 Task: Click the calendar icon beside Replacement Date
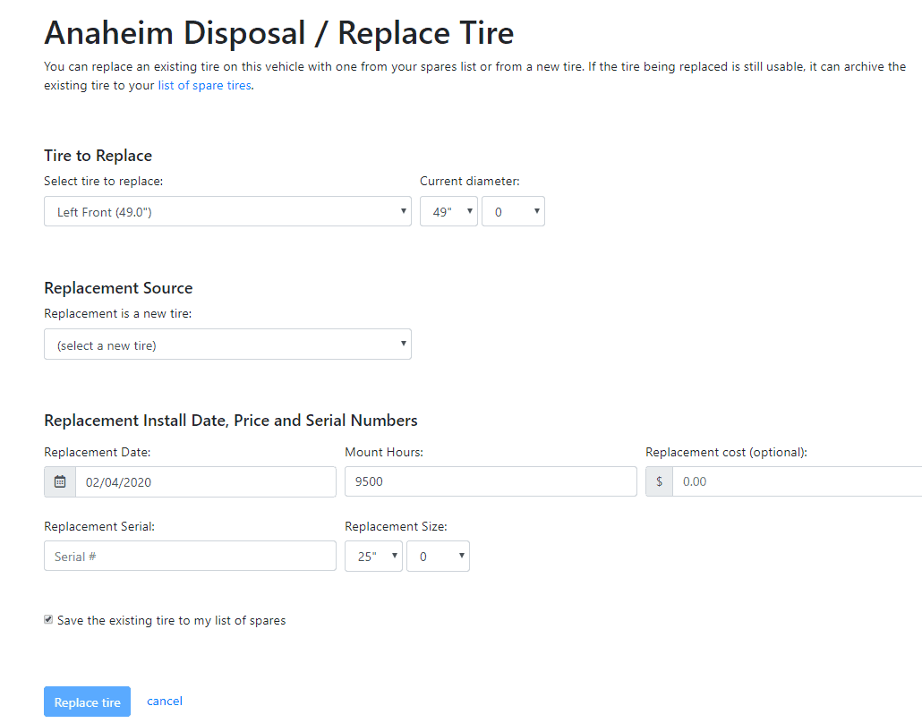coord(60,482)
